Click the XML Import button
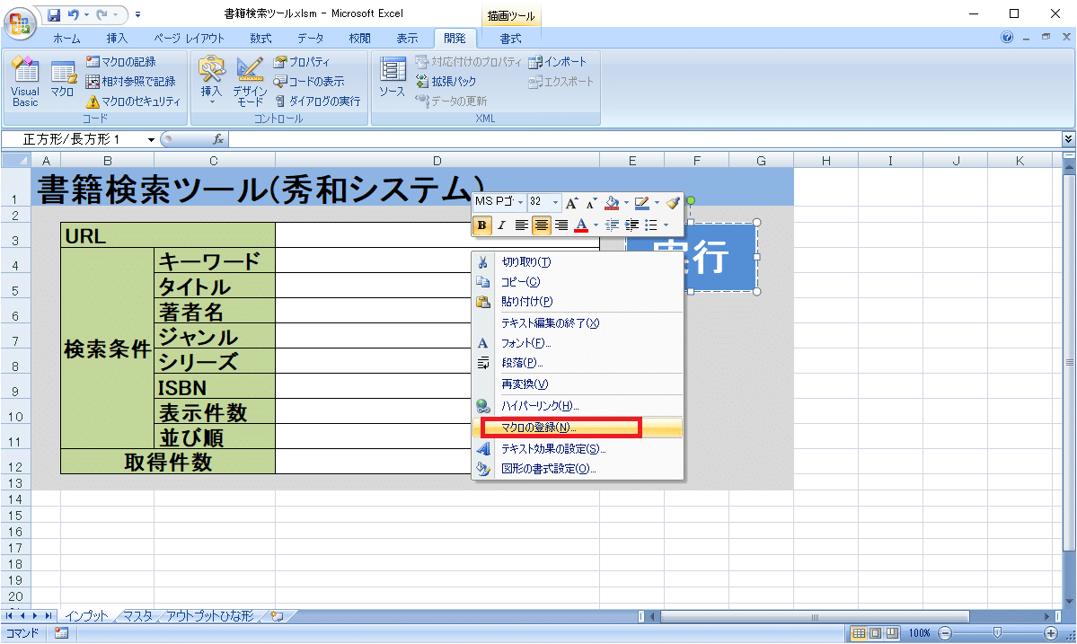Image resolution: width=1077 pixels, height=644 pixels. [x=558, y=62]
